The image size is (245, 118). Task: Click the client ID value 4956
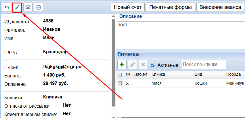pyautogui.click(x=48, y=21)
